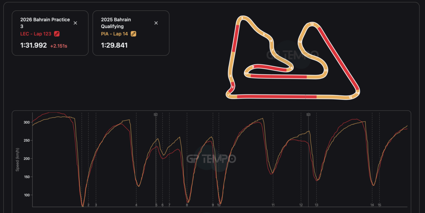Select the LEC - Lap 123 label
The width and height of the screenshot is (425, 213).
(x=36, y=34)
